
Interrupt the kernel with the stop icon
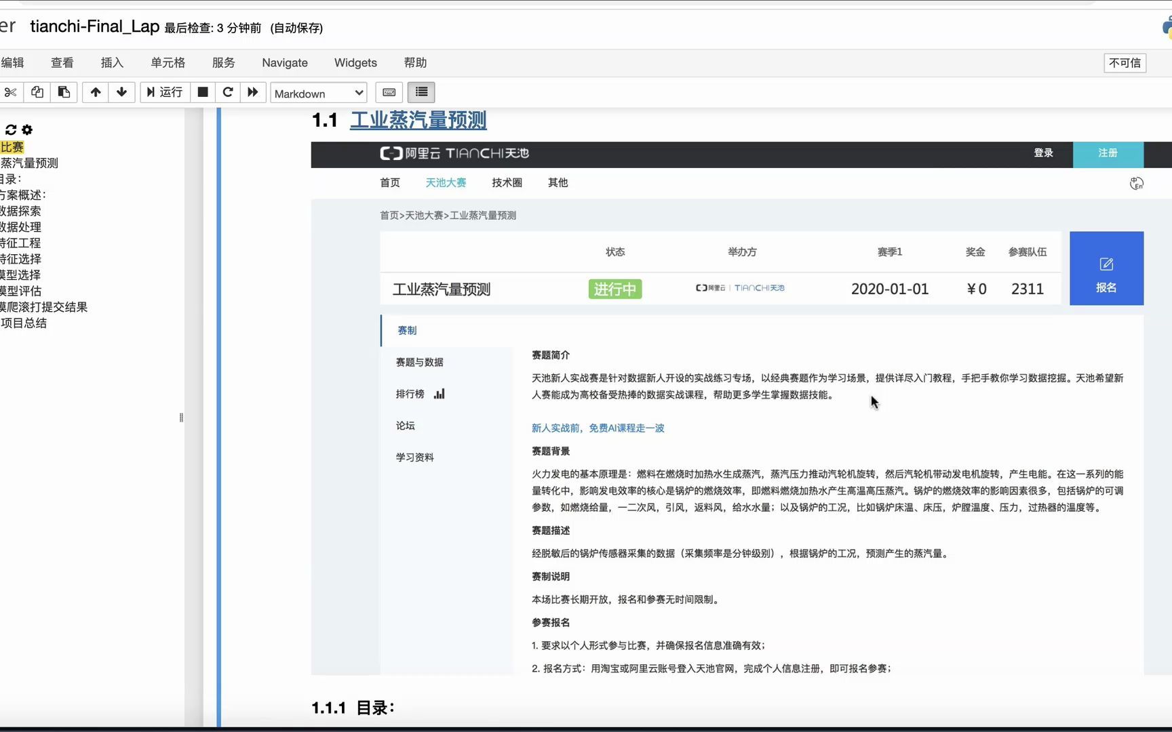(202, 92)
